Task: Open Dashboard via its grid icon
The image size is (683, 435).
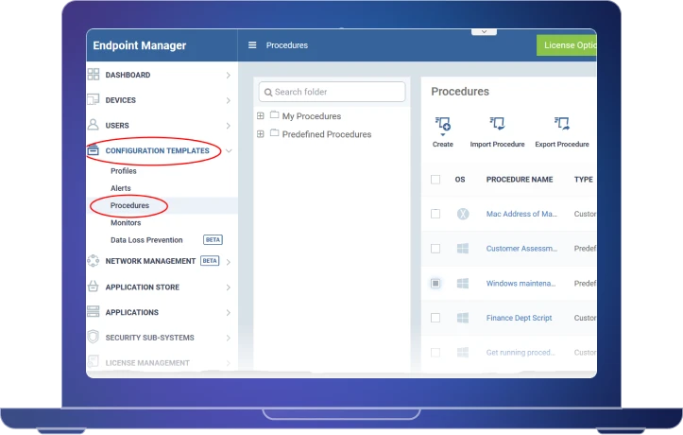Action: [x=94, y=75]
